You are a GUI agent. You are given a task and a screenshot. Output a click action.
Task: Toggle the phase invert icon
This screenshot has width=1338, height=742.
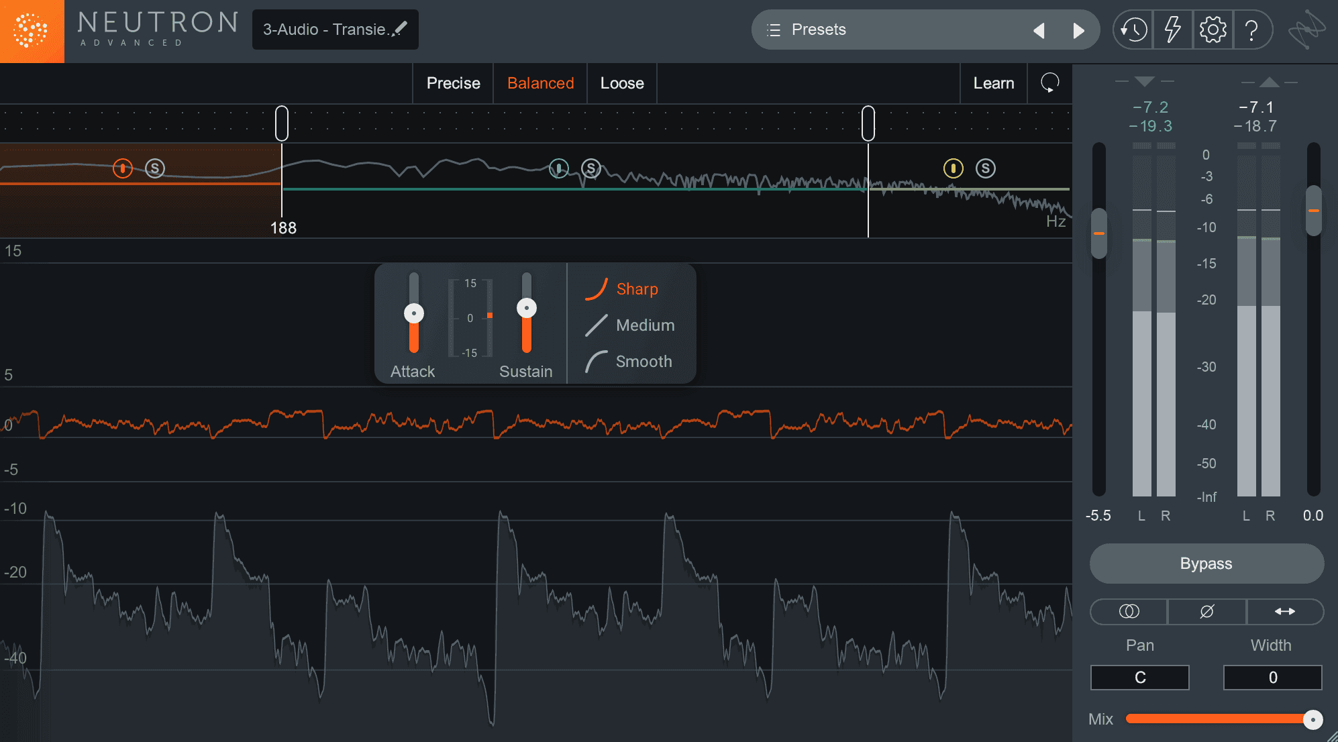(x=1206, y=611)
